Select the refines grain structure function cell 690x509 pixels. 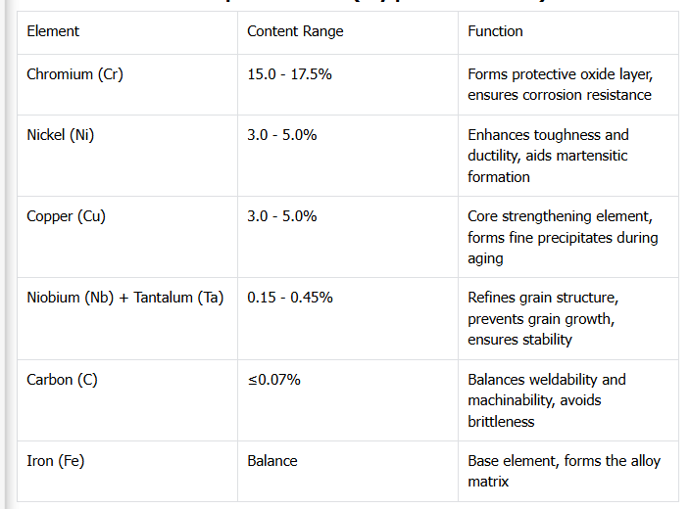point(543,318)
